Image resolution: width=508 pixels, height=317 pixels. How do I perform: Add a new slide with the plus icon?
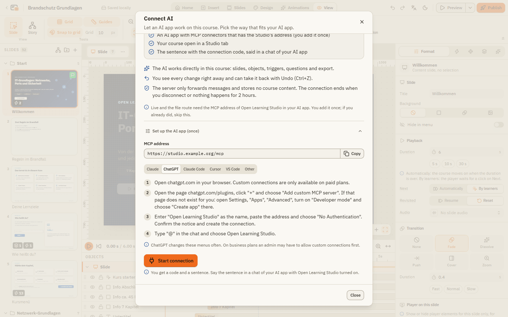(x=75, y=50)
